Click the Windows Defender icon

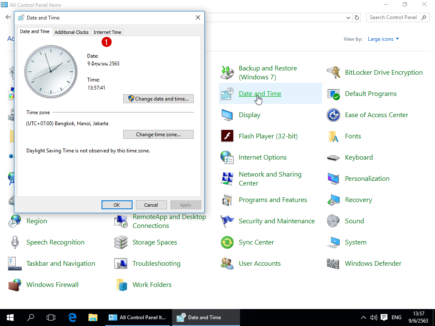pos(333,264)
